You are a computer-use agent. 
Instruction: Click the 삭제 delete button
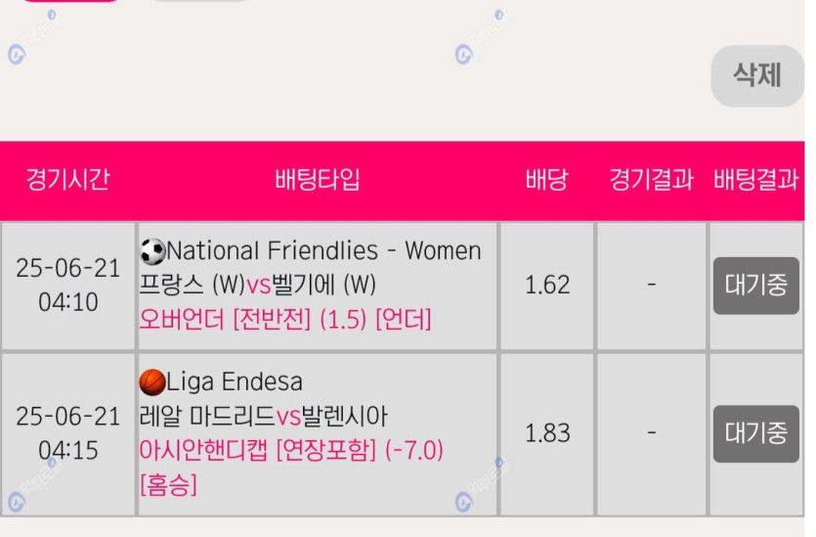pyautogui.click(x=757, y=76)
